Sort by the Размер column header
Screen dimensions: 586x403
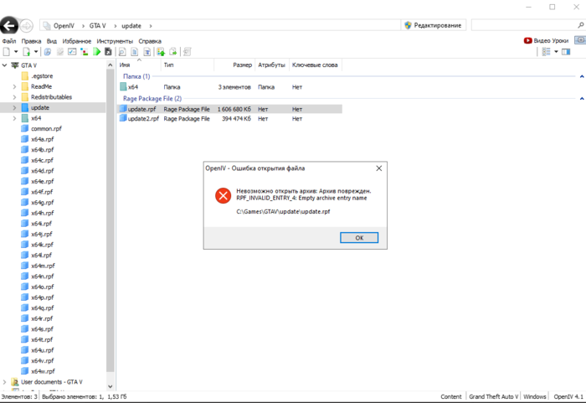(x=242, y=65)
